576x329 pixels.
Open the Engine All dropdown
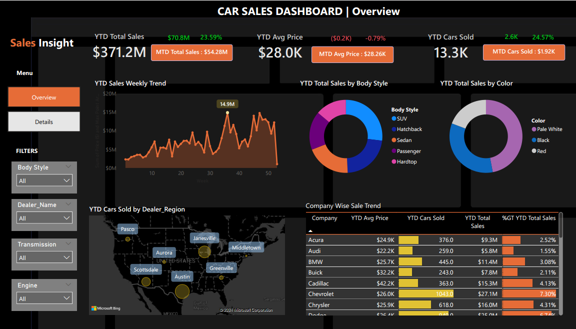coord(44,298)
